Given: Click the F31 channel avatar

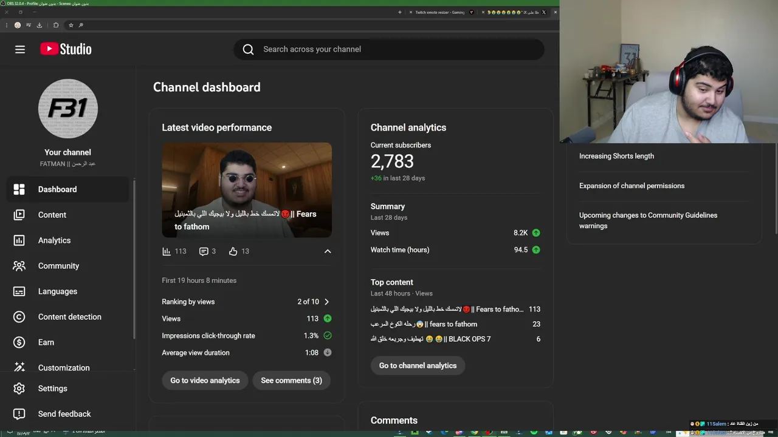Looking at the screenshot, I should 68,109.
